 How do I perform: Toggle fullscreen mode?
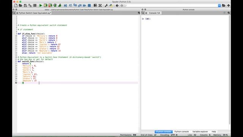pos(100,6)
